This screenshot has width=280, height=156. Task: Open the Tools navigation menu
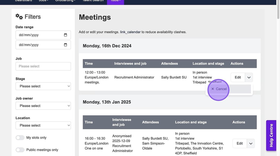pyautogui.click(x=115, y=1)
